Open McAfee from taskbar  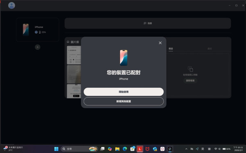coord(147,149)
